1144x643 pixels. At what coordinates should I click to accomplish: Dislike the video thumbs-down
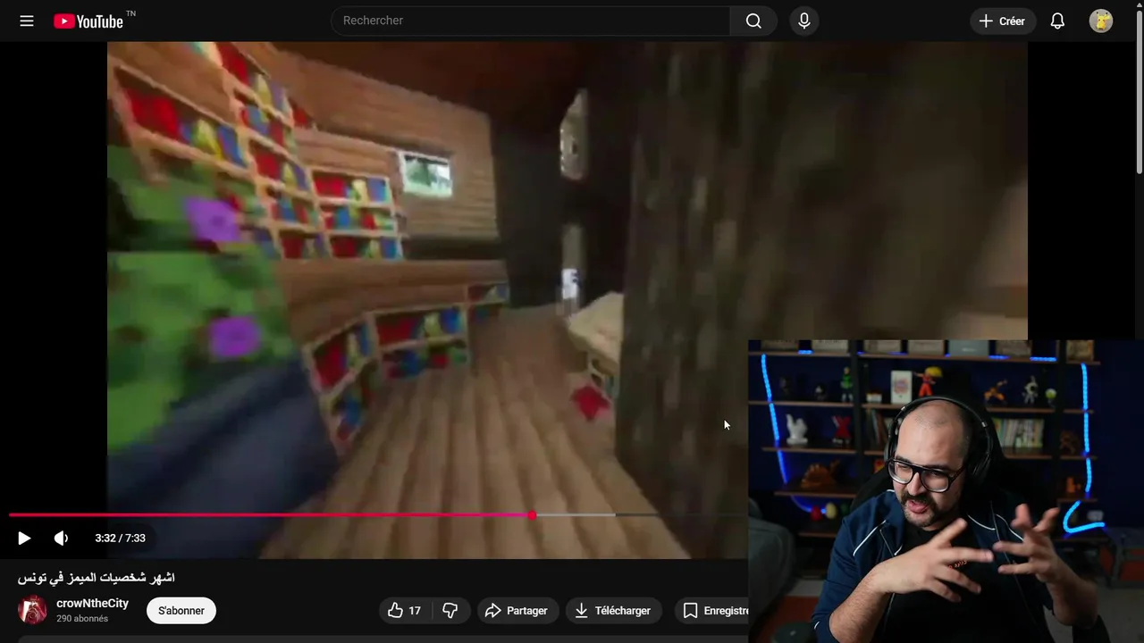pyautogui.click(x=450, y=611)
